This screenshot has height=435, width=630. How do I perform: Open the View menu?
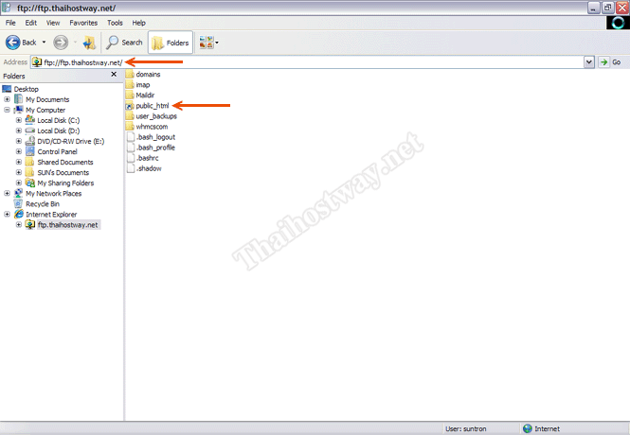[x=53, y=23]
